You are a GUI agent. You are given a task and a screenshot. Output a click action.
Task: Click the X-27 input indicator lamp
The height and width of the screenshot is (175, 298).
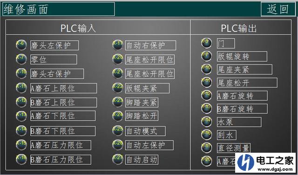pos(118,159)
